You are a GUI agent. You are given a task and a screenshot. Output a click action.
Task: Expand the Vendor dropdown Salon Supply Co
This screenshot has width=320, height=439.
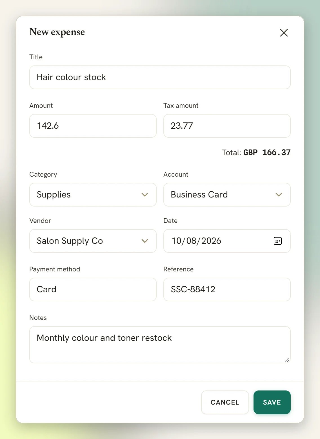coord(93,241)
